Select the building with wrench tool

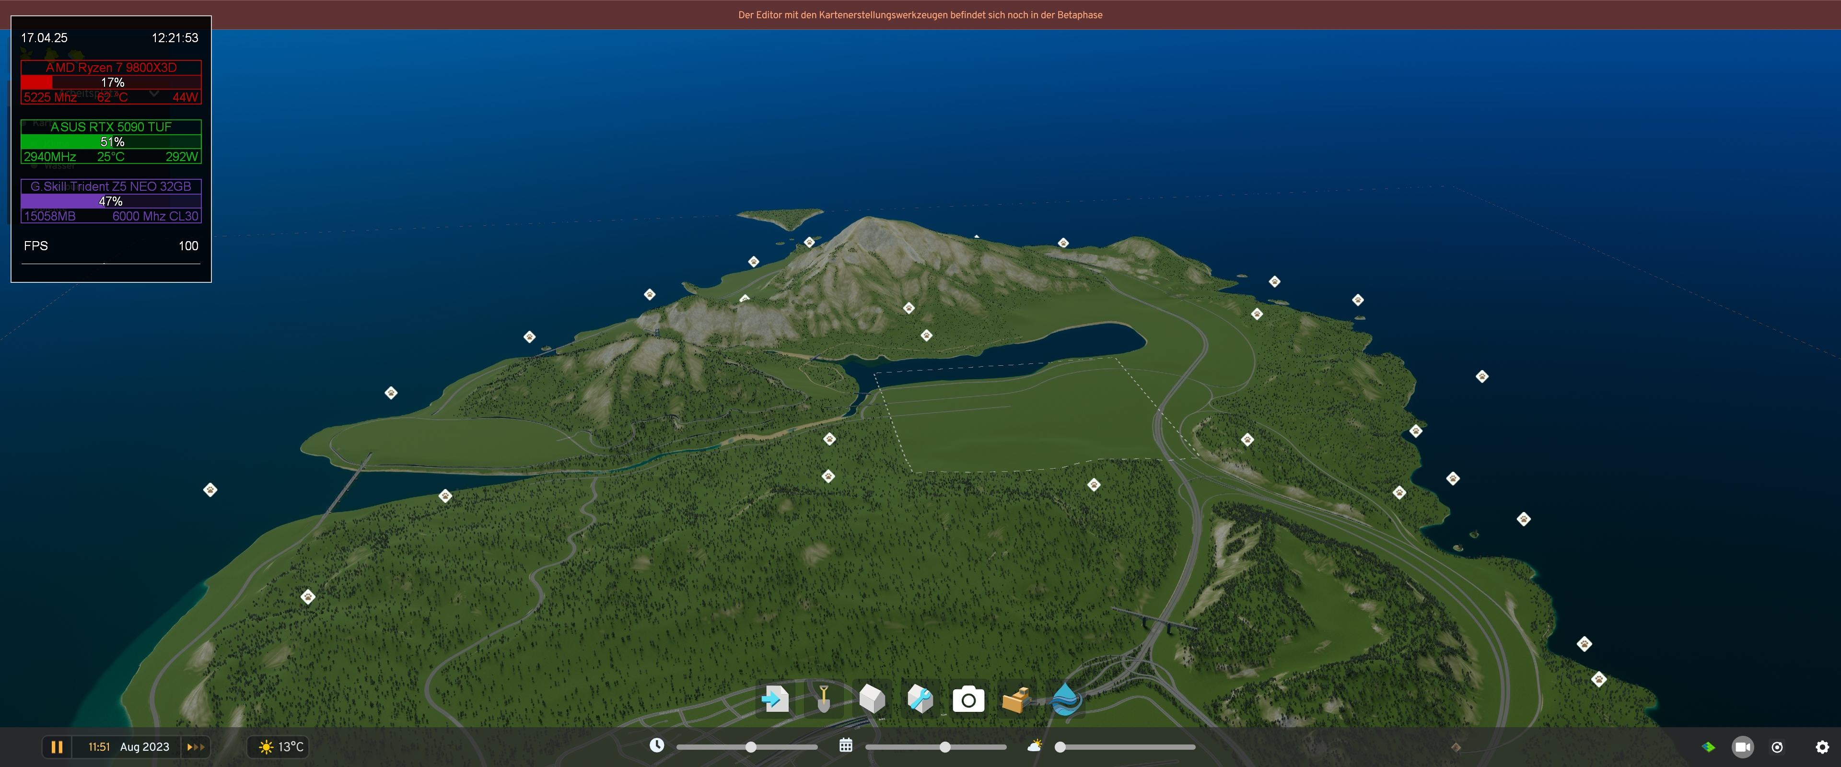coord(920,699)
